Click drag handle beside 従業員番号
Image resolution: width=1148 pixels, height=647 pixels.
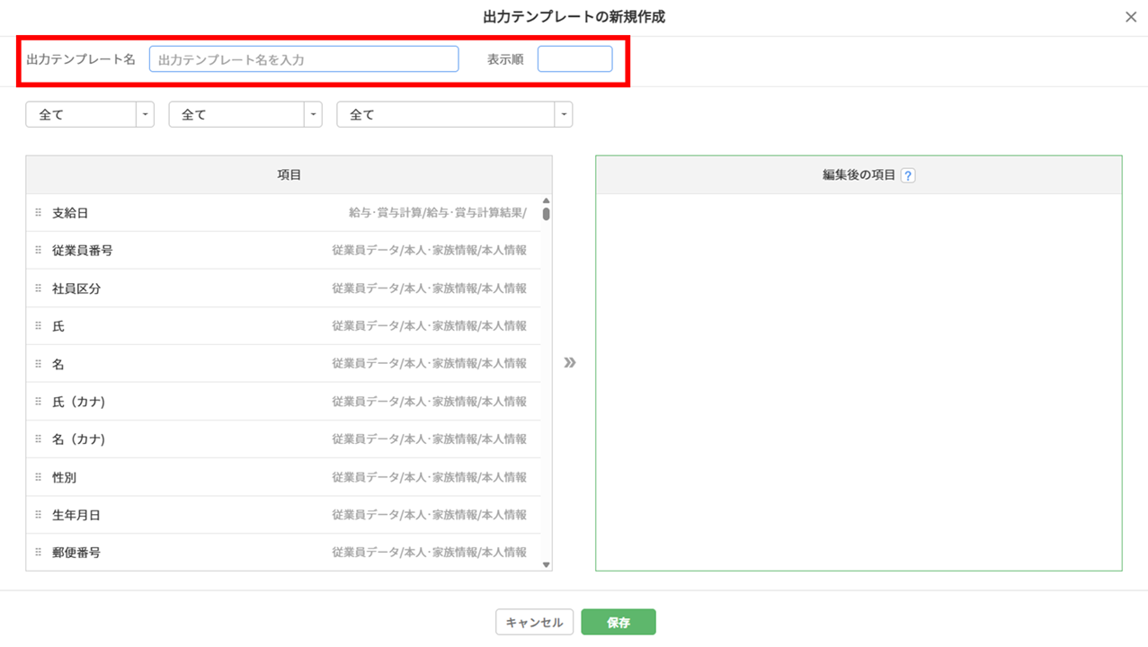(x=39, y=251)
